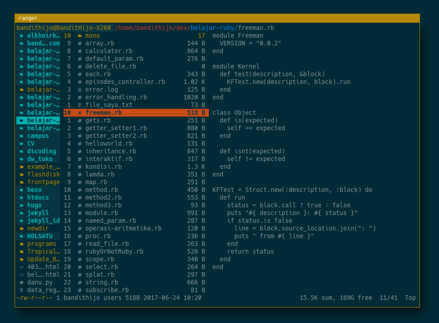Click the Top scroll position indicator
The width and height of the screenshot is (439, 323).
pos(410,298)
